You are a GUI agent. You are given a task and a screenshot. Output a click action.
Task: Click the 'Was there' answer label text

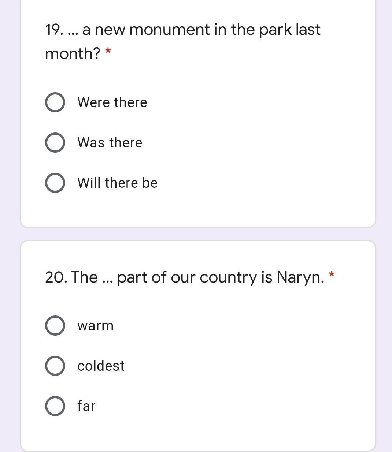click(110, 143)
